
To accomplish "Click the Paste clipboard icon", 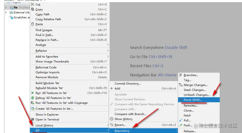I will pos(33,24).
